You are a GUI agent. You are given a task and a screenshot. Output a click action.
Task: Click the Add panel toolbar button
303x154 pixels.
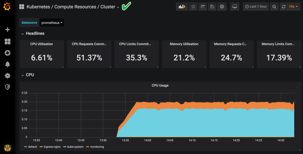(x=182, y=6)
